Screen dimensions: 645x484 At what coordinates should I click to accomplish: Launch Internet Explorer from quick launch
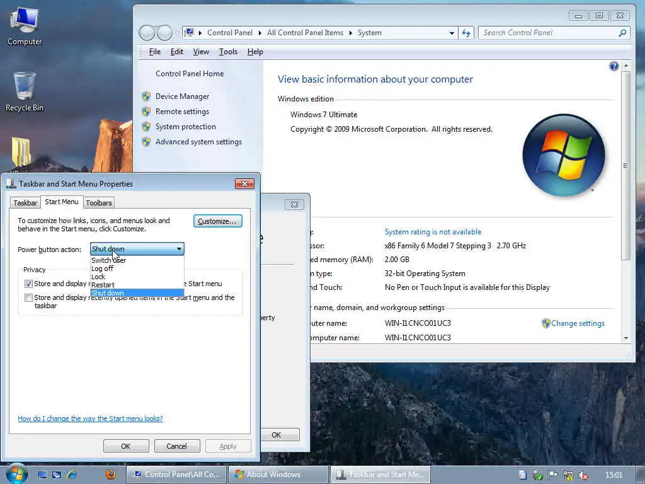coord(71,475)
